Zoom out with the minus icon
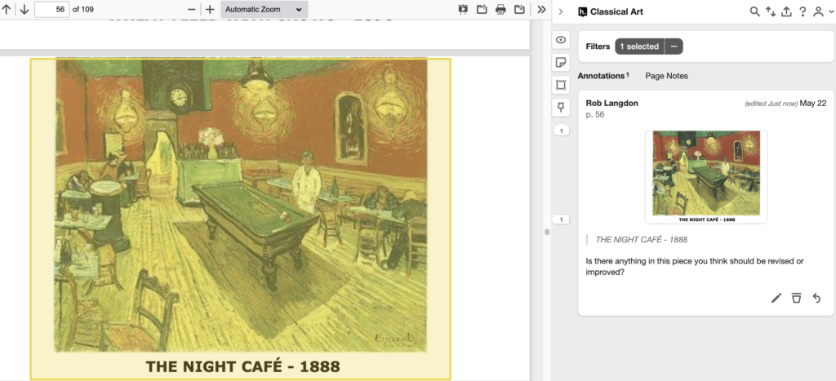This screenshot has width=836, height=381. [191, 10]
